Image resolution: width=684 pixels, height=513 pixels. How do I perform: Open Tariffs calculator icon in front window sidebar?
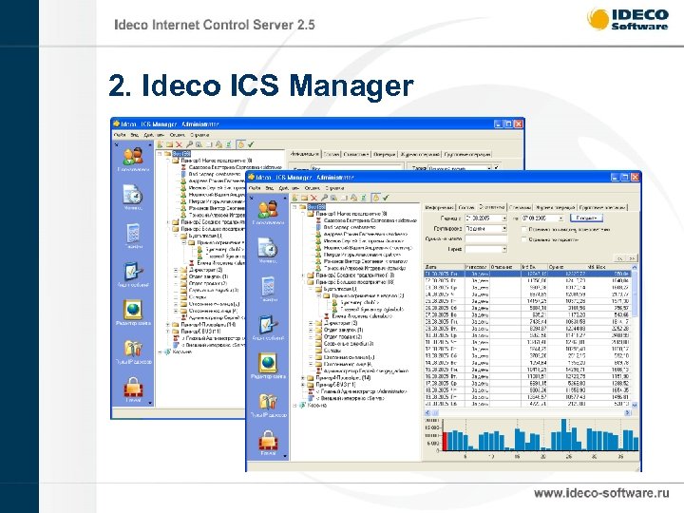coord(267,289)
